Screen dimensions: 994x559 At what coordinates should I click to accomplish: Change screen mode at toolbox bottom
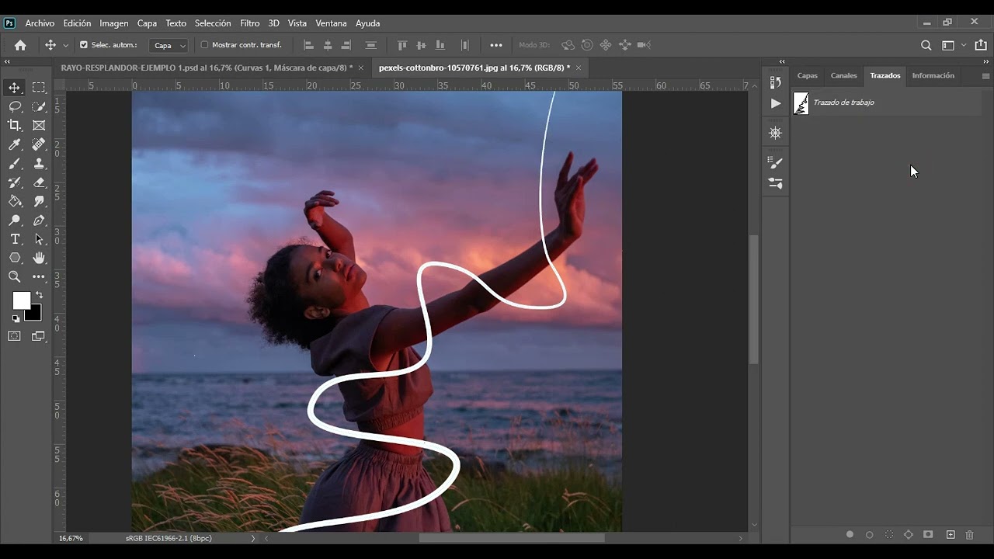39,336
